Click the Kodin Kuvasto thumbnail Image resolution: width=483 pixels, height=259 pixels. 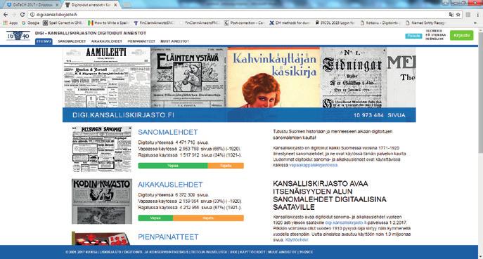[x=102, y=201]
